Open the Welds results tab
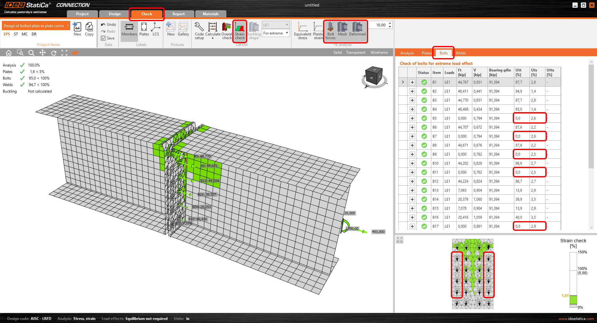The image size is (597, 323). [461, 53]
